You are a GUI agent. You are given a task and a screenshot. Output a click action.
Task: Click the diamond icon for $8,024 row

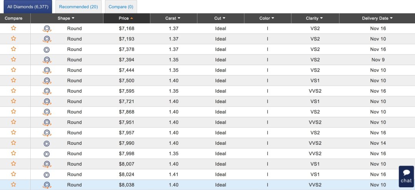pos(47,175)
